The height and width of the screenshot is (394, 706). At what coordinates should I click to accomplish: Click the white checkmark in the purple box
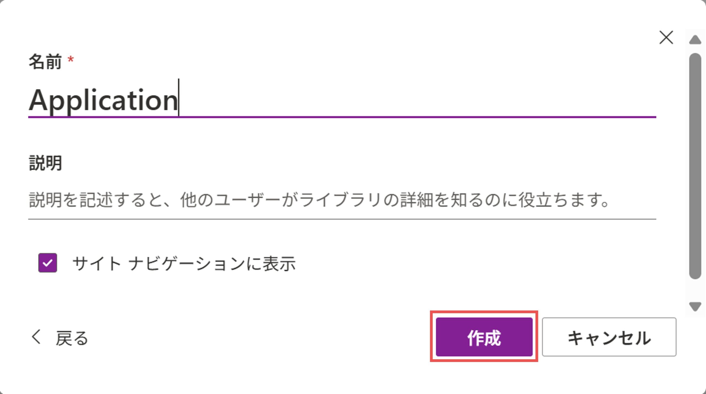pyautogui.click(x=48, y=263)
